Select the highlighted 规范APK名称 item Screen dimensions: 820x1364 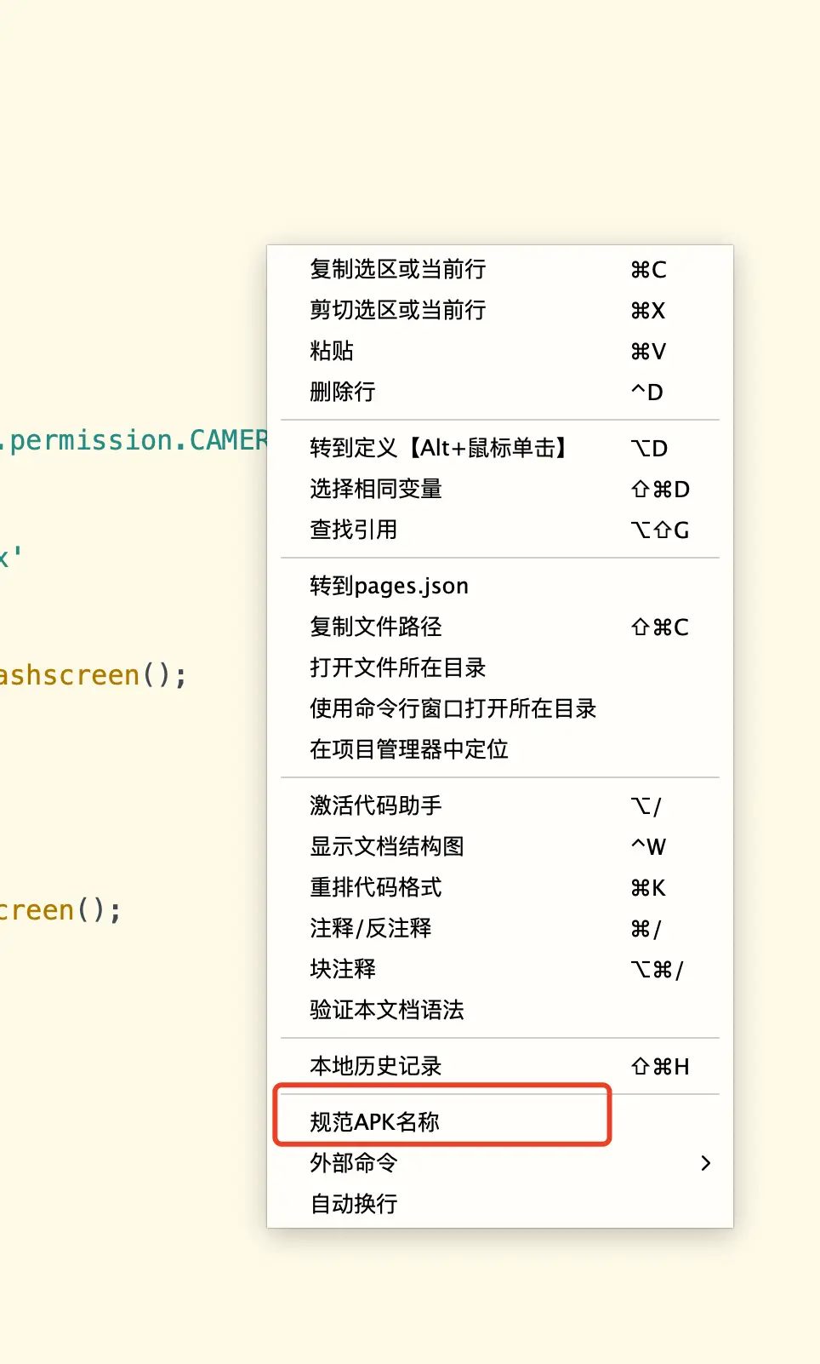(x=375, y=1123)
